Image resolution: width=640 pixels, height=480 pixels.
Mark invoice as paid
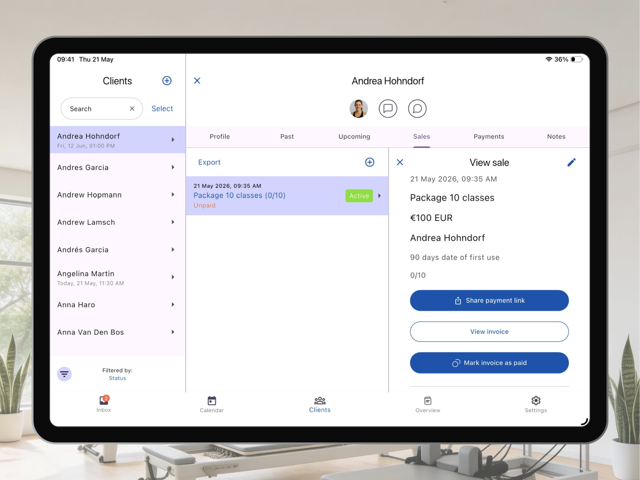pyautogui.click(x=489, y=363)
